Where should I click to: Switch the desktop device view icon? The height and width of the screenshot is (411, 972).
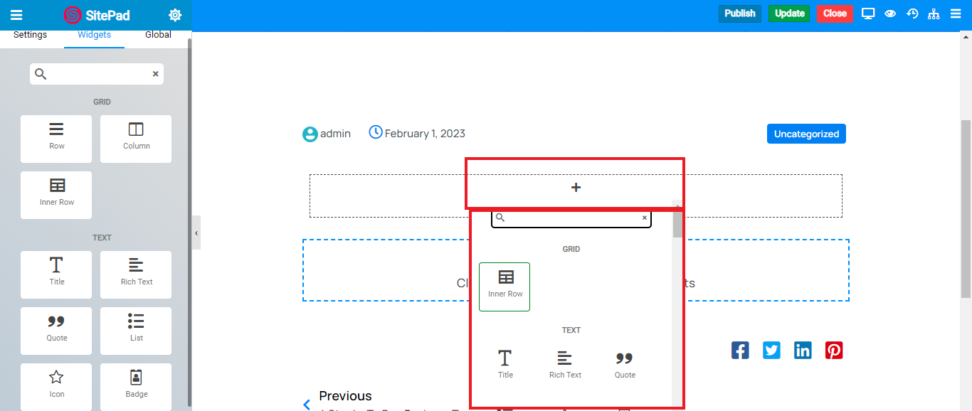point(868,14)
